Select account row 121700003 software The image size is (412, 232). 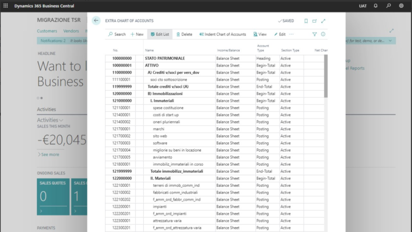coord(160,143)
